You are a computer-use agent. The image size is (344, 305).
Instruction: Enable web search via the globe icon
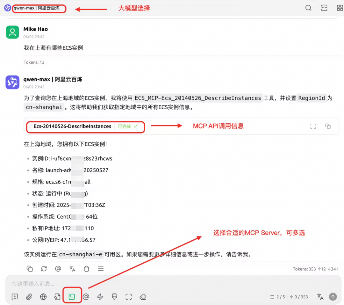point(43,297)
